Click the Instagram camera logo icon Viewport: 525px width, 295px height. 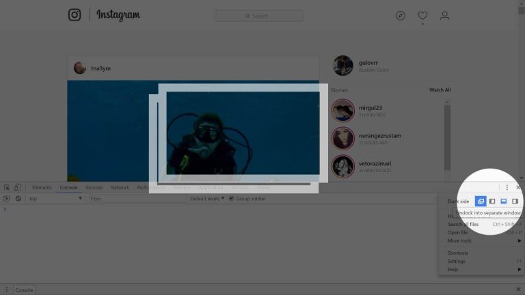coord(75,15)
